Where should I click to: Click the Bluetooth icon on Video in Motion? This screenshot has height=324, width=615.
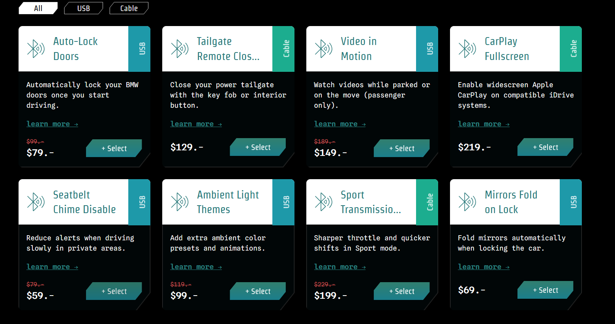pyautogui.click(x=324, y=49)
